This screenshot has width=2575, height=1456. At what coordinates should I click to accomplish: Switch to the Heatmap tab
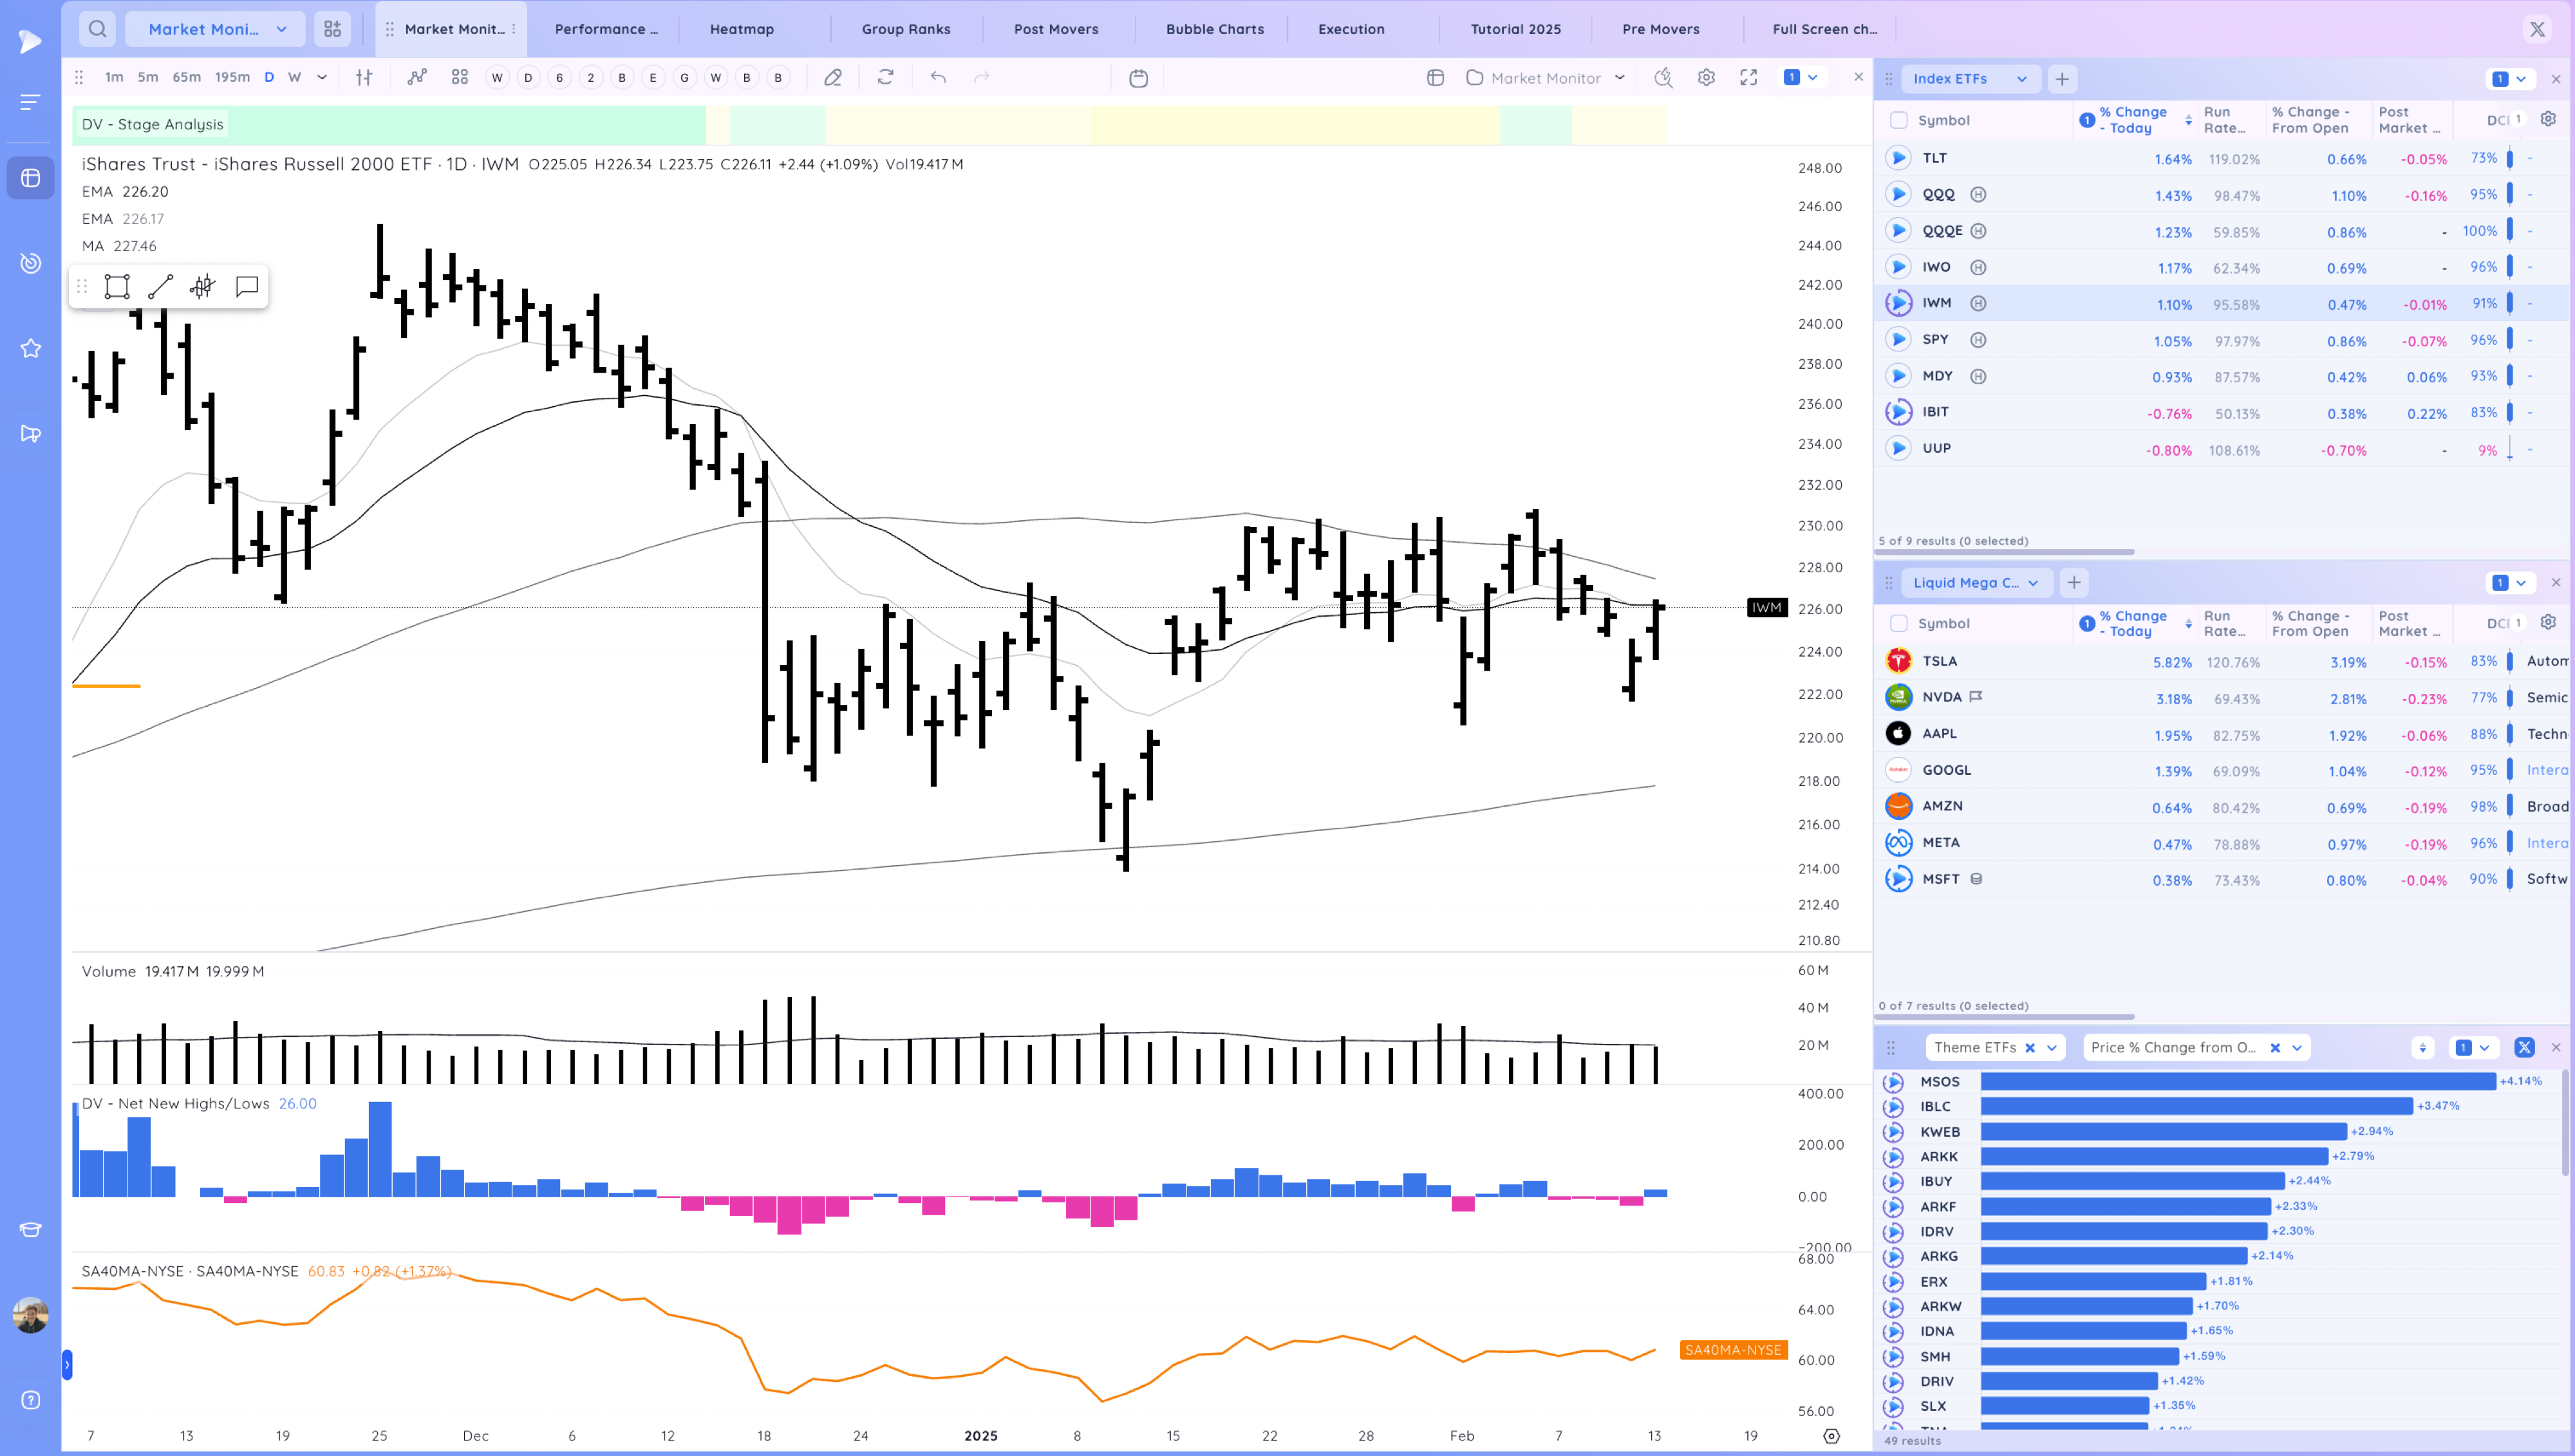(741, 29)
